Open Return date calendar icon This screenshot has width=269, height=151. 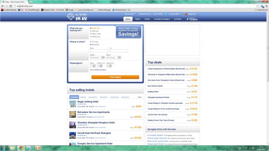click(x=119, y=57)
